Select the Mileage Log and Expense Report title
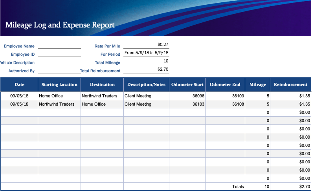This screenshot has height=192, width=312. pyautogui.click(x=60, y=25)
